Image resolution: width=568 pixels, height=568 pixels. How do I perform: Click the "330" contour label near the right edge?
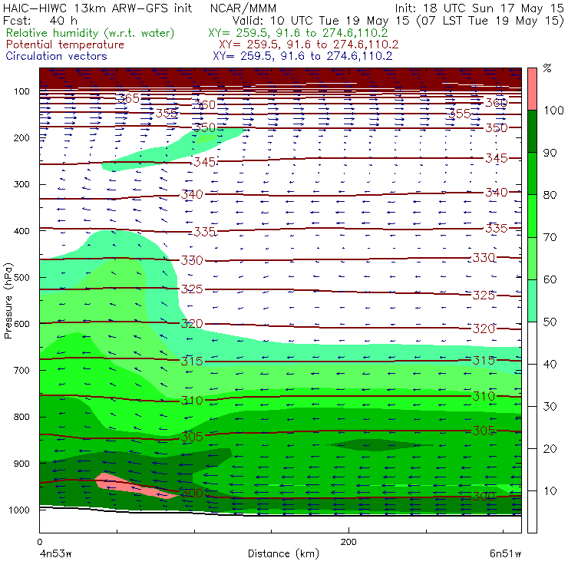pos(484,258)
